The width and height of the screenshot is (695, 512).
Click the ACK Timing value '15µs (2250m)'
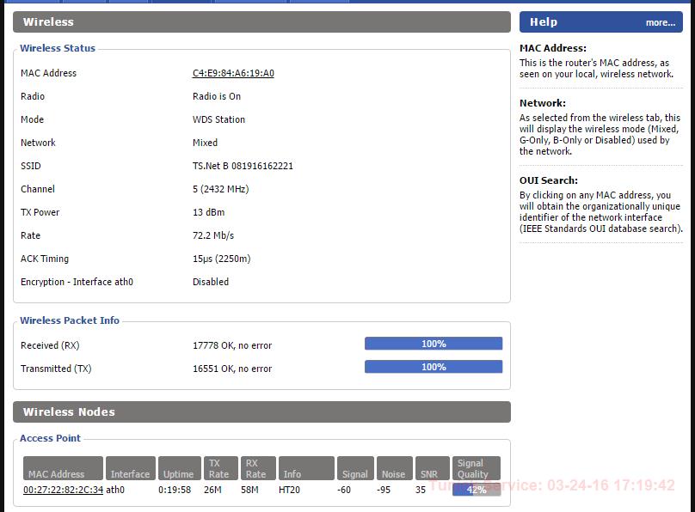tap(222, 259)
